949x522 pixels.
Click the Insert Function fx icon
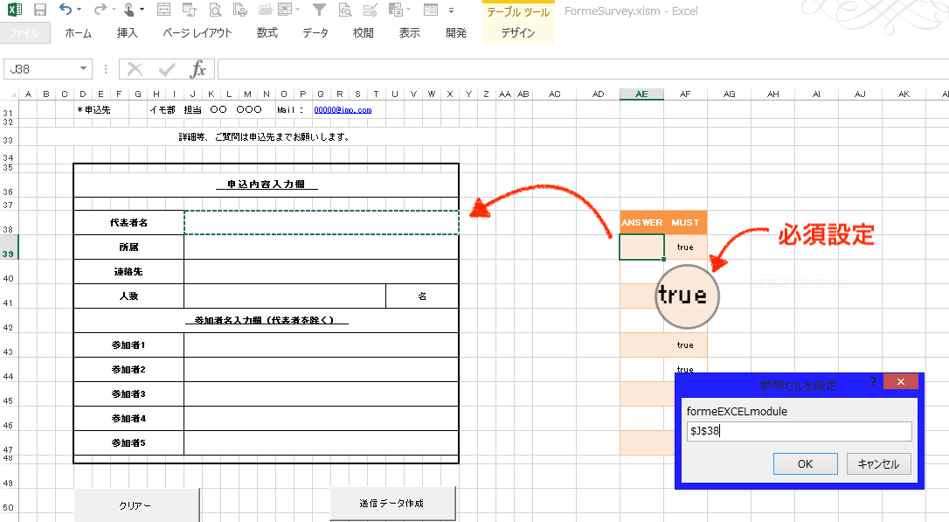coord(198,69)
